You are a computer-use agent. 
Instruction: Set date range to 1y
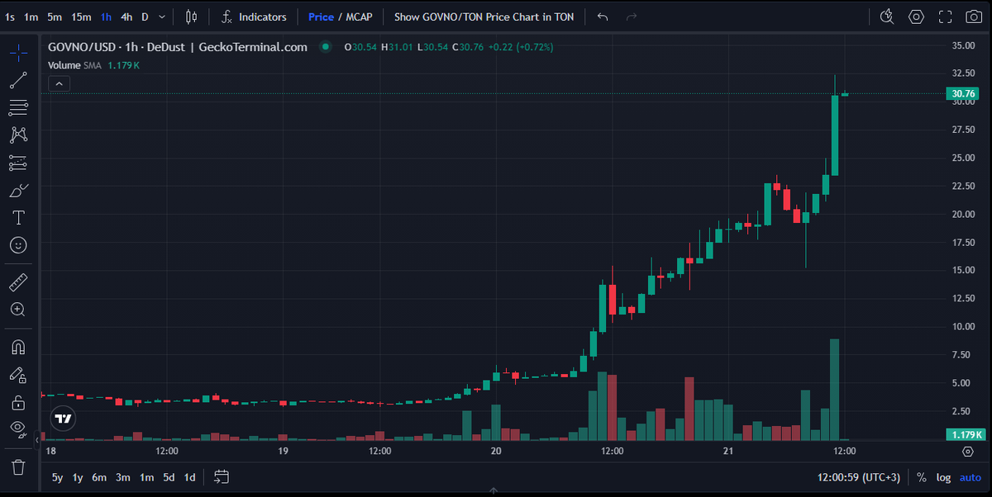pyautogui.click(x=78, y=477)
